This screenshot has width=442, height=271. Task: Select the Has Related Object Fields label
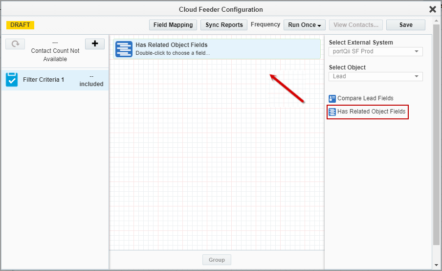pyautogui.click(x=371, y=112)
